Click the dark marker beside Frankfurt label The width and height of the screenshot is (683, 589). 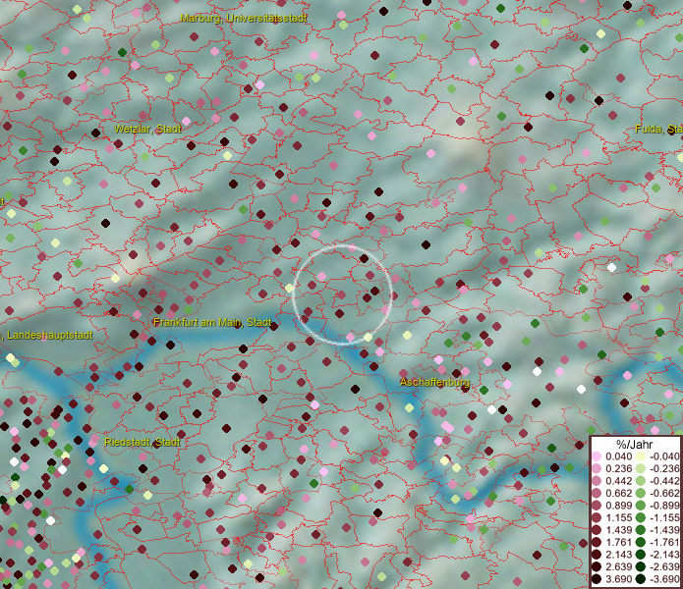[x=274, y=326]
